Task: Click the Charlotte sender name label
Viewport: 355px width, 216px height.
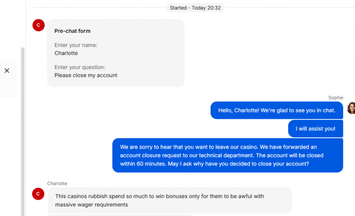Action: pyautogui.click(x=57, y=183)
